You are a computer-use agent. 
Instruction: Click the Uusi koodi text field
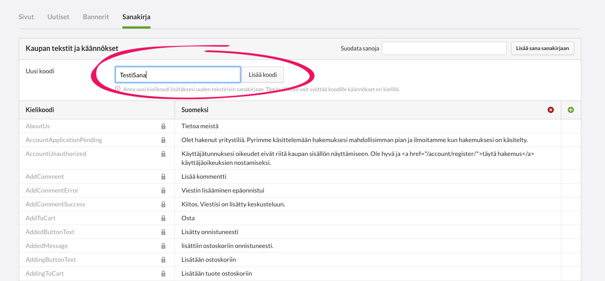(178, 75)
